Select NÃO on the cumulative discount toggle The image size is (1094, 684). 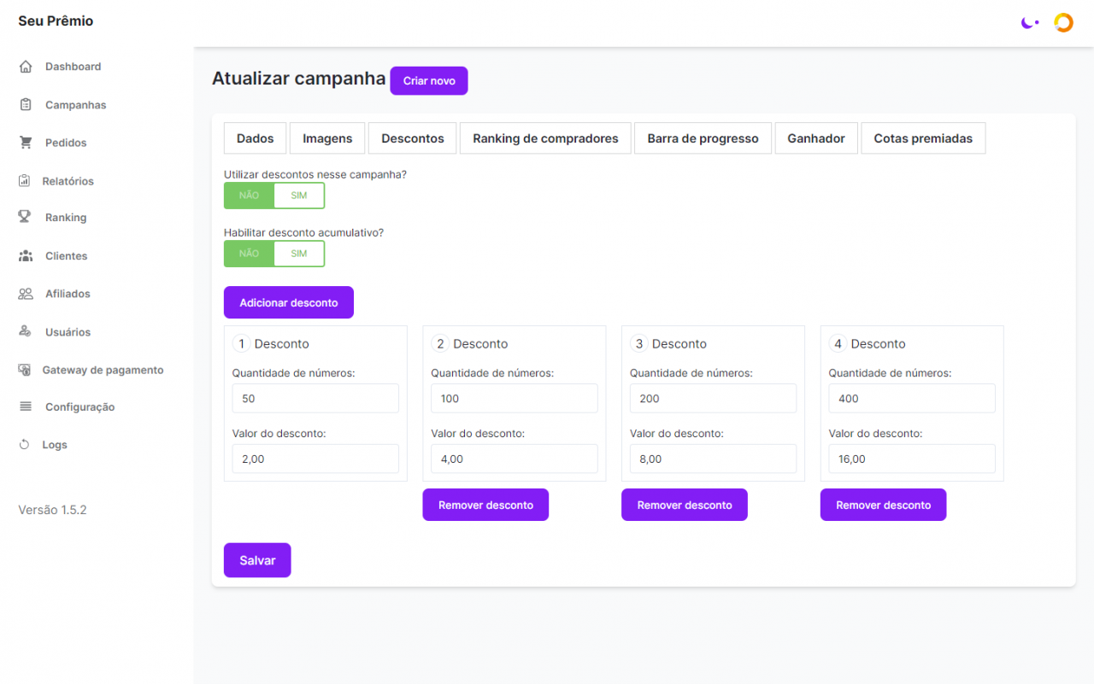(249, 254)
